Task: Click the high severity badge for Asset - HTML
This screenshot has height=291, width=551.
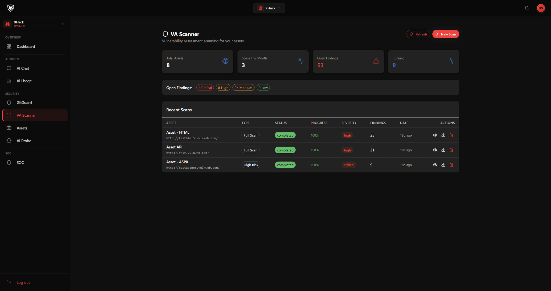Action: [347, 135]
